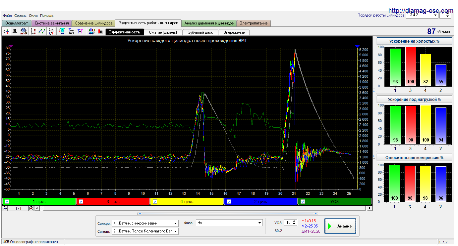Switch to the Осциллограф tab
Screen dimensions: 458x246
(17, 23)
